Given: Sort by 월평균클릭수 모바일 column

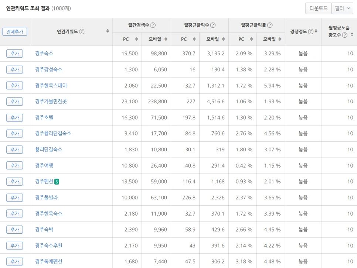Looking at the screenshot, I should [x=223, y=39].
